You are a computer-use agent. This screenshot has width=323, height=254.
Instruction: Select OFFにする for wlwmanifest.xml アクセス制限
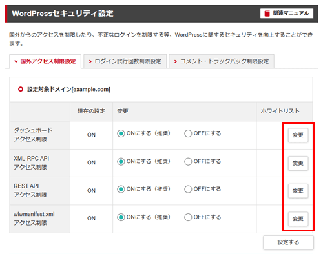pyautogui.click(x=188, y=217)
